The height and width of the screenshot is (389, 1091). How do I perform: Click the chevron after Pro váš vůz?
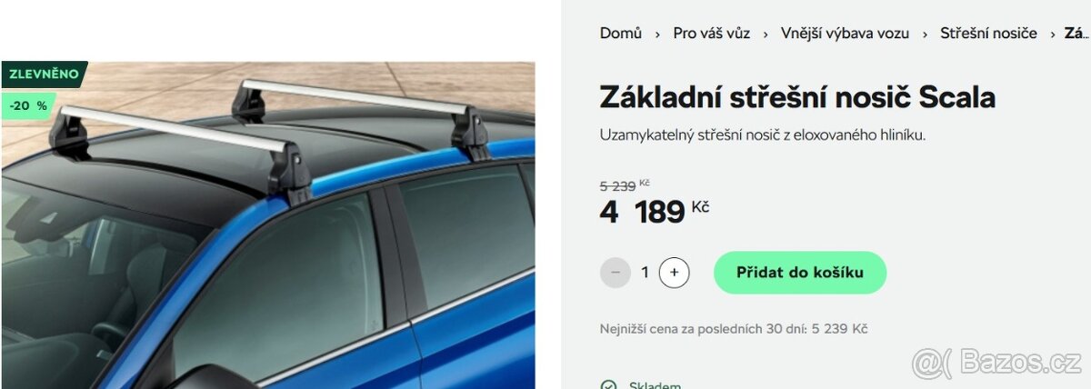766,34
